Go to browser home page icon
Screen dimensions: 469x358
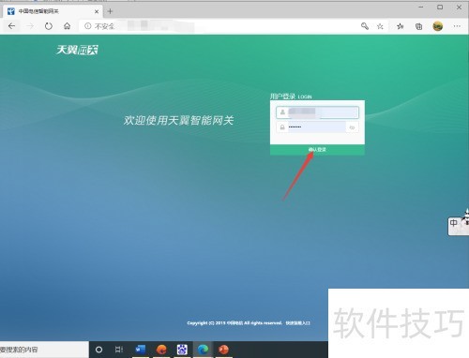(67, 26)
